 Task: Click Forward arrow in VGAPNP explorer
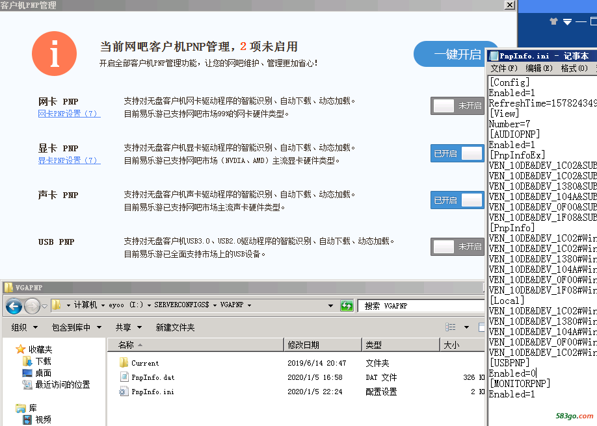pyautogui.click(x=32, y=306)
